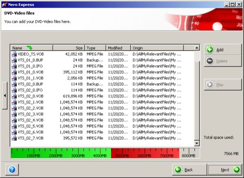Sort list by Size column header
Image resolution: width=244 pixels, height=178 pixels.
tap(69, 48)
